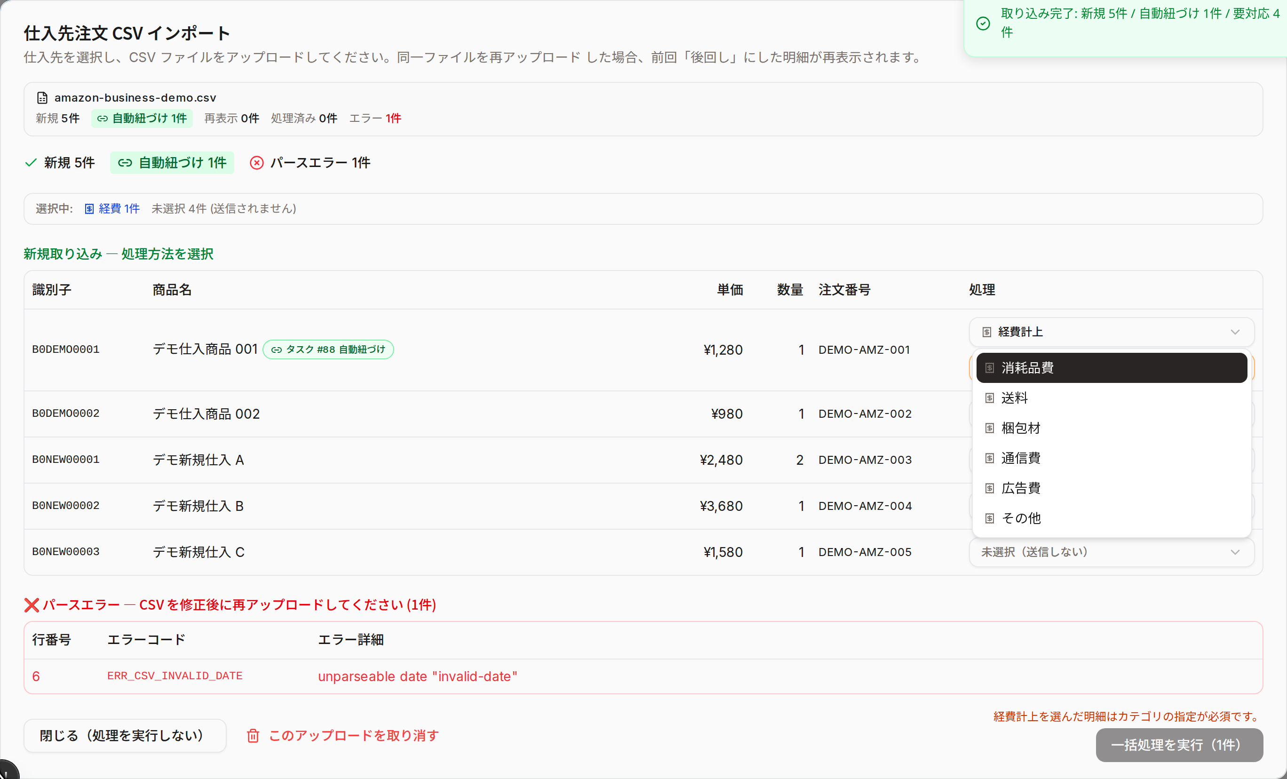Click the expense icon beside 経費 1件
Viewport: 1287px width, 779px height.
tap(89, 209)
